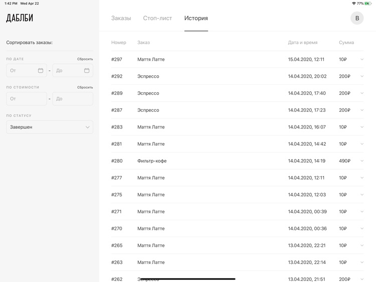The image size is (376, 282).
Task: Select the История tab
Action: (x=196, y=18)
